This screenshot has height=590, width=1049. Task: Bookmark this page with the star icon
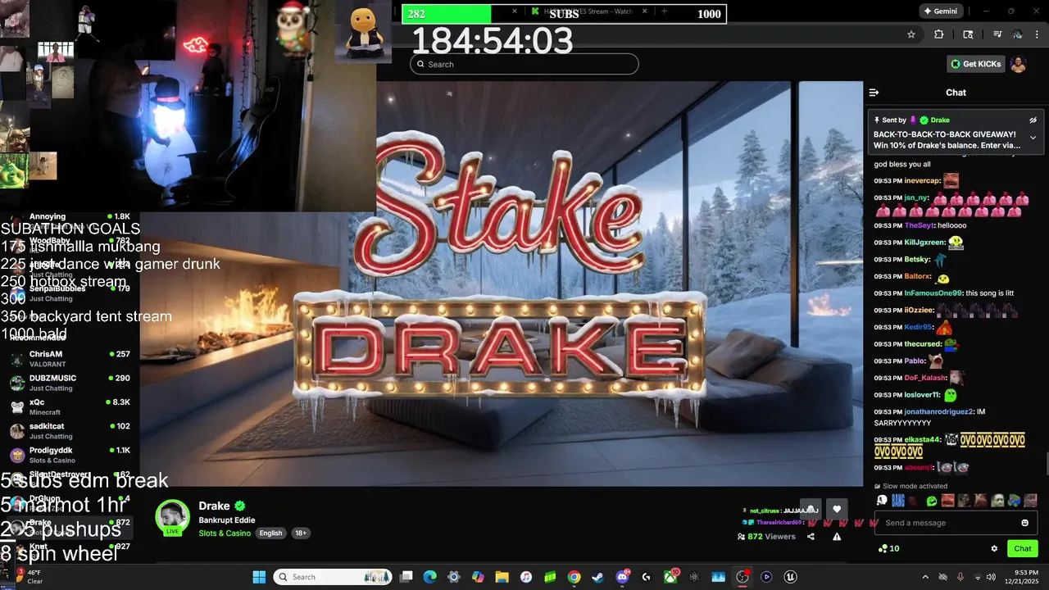(911, 34)
